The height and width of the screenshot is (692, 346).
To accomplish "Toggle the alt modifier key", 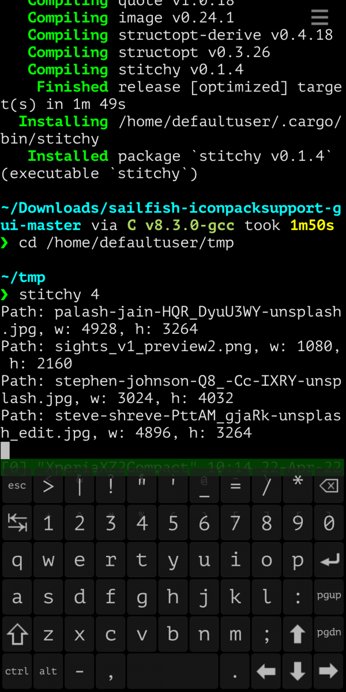I will click(48, 671).
